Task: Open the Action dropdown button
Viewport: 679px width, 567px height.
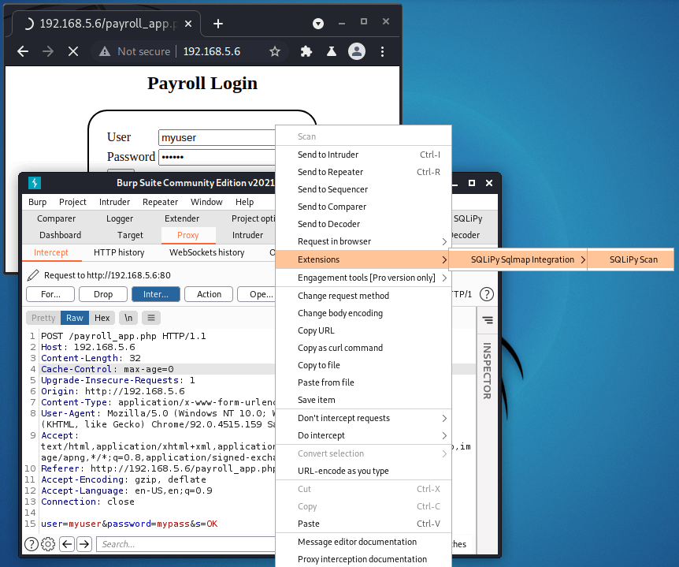Action: pyautogui.click(x=209, y=294)
